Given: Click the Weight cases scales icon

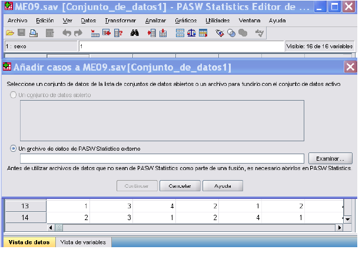Looking at the screenshot, I should coord(191,33).
